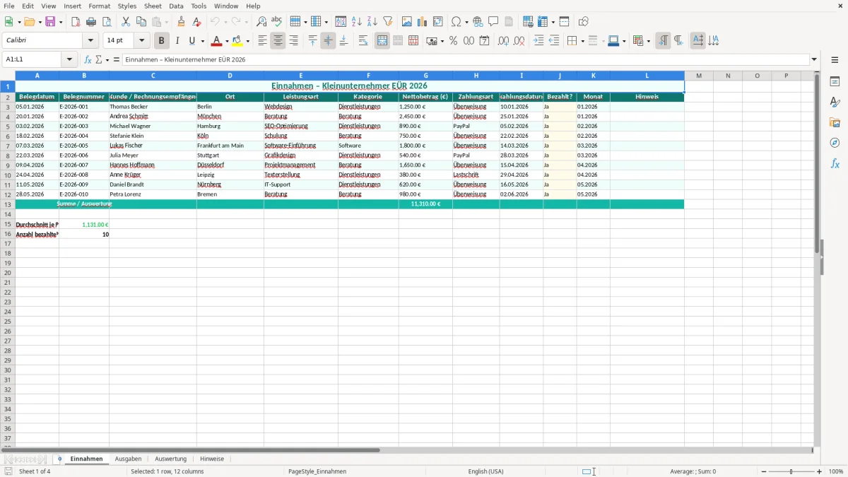
Task: Toggle Align Left
Action: point(262,41)
